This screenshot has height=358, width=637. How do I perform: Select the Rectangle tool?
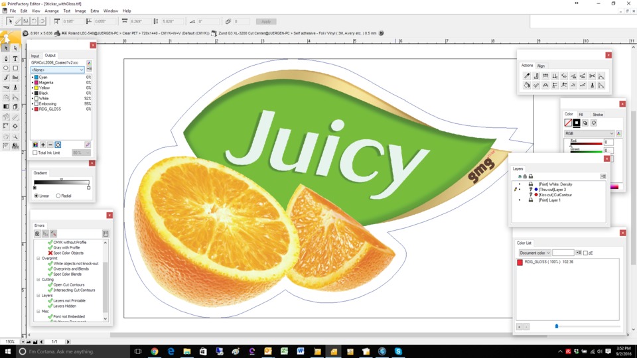click(15, 68)
